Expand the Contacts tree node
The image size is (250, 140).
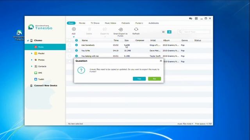click(x=32, y=66)
